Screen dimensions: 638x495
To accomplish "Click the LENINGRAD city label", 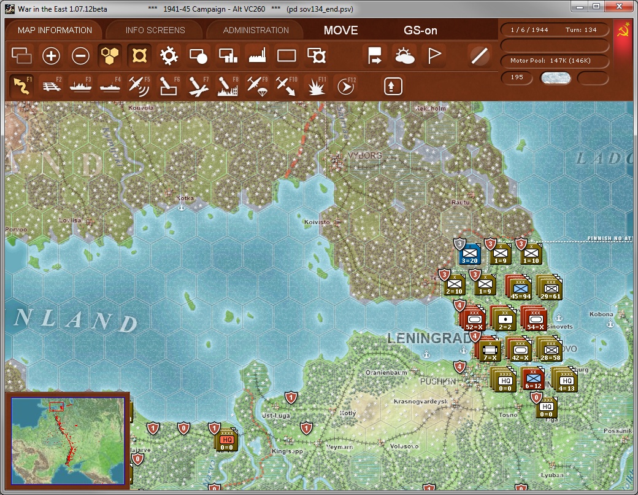I will (x=429, y=338).
